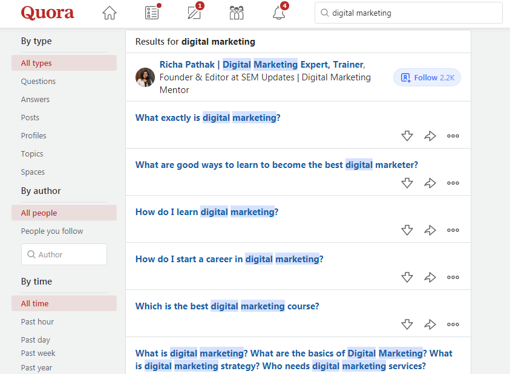Screen dimensions: 510x374
Task: Downvote 'What exactly is digital marketing?'
Action: (x=407, y=136)
